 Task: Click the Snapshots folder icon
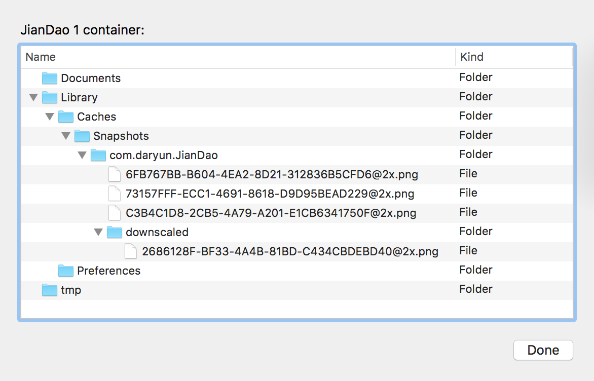pos(82,136)
